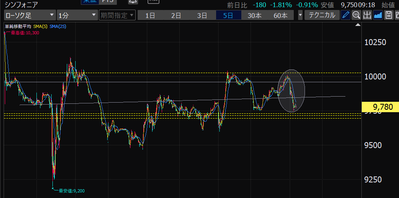Open the ローソク足 chart type dropdown
This screenshot has width=399, height=198.
pyautogui.click(x=30, y=16)
